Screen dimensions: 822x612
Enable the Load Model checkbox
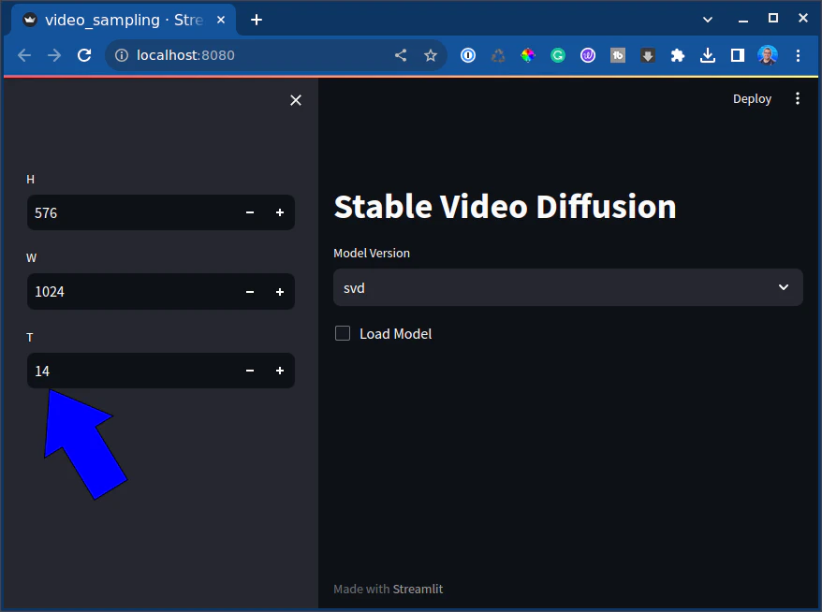(343, 333)
